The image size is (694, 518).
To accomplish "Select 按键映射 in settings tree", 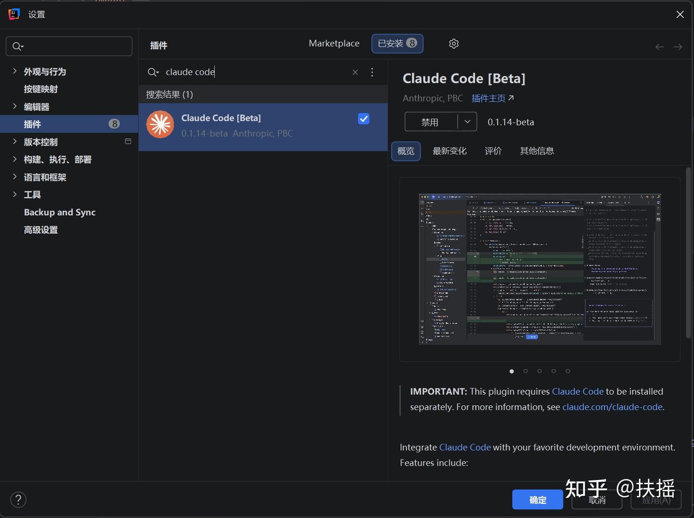I will (41, 89).
